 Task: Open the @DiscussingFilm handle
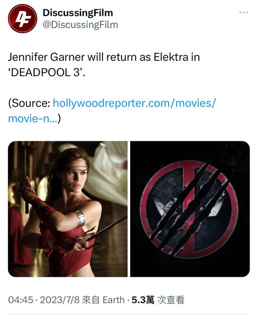tap(80, 25)
